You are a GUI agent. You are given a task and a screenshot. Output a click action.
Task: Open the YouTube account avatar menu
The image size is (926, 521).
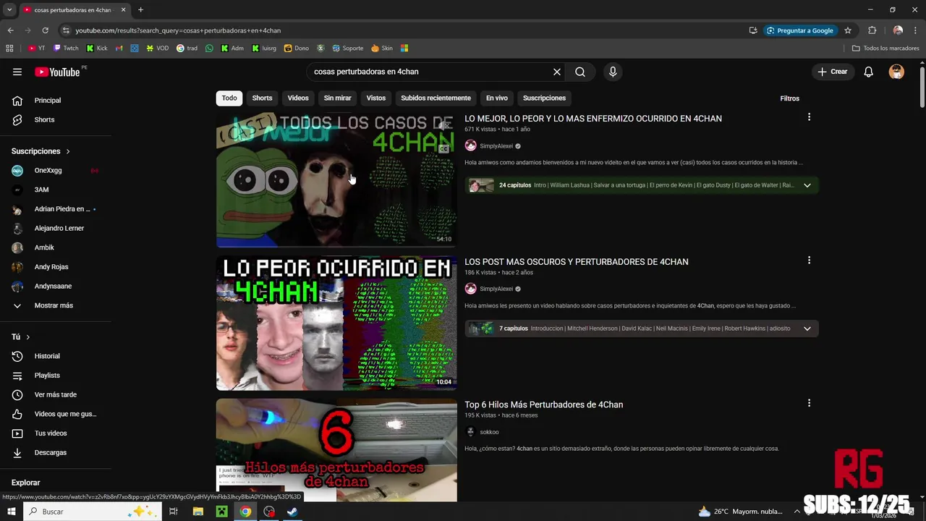coord(896,72)
